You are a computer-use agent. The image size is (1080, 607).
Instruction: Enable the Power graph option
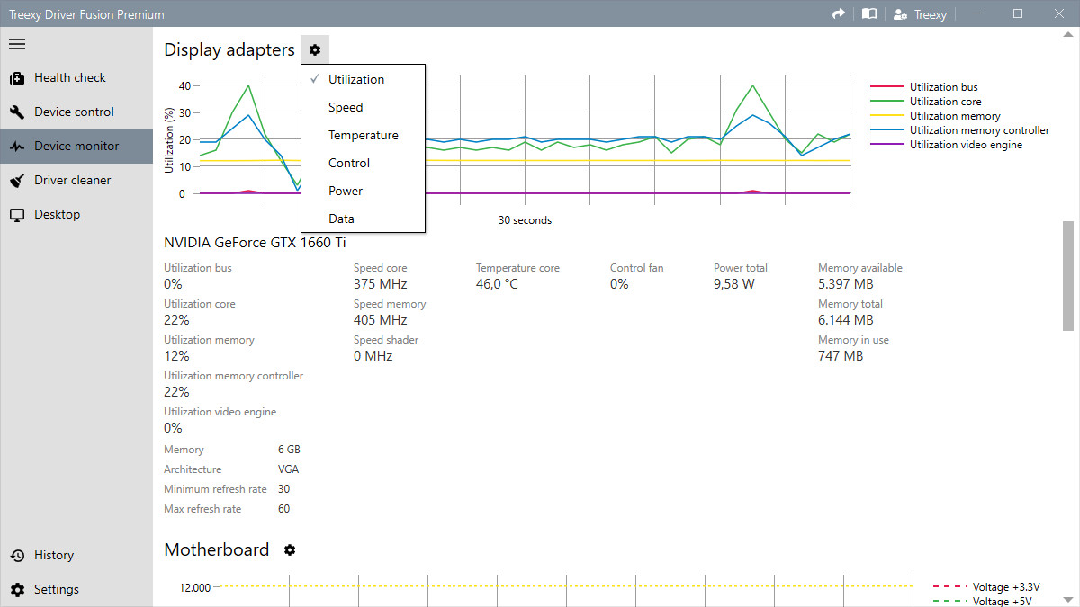coord(345,191)
